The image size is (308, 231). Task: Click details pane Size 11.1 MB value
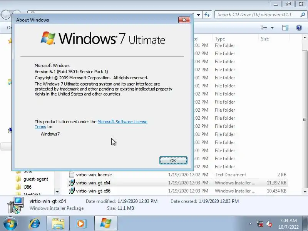[x=126, y=208]
